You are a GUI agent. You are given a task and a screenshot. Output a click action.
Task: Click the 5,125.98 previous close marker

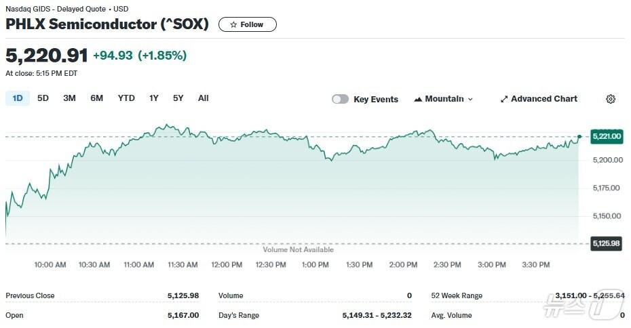[x=607, y=243]
